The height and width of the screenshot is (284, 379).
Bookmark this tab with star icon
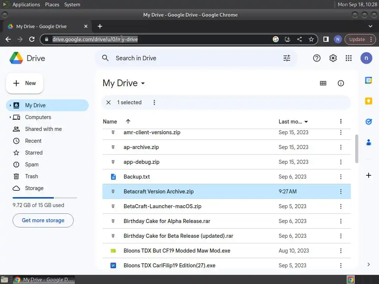pos(311,39)
